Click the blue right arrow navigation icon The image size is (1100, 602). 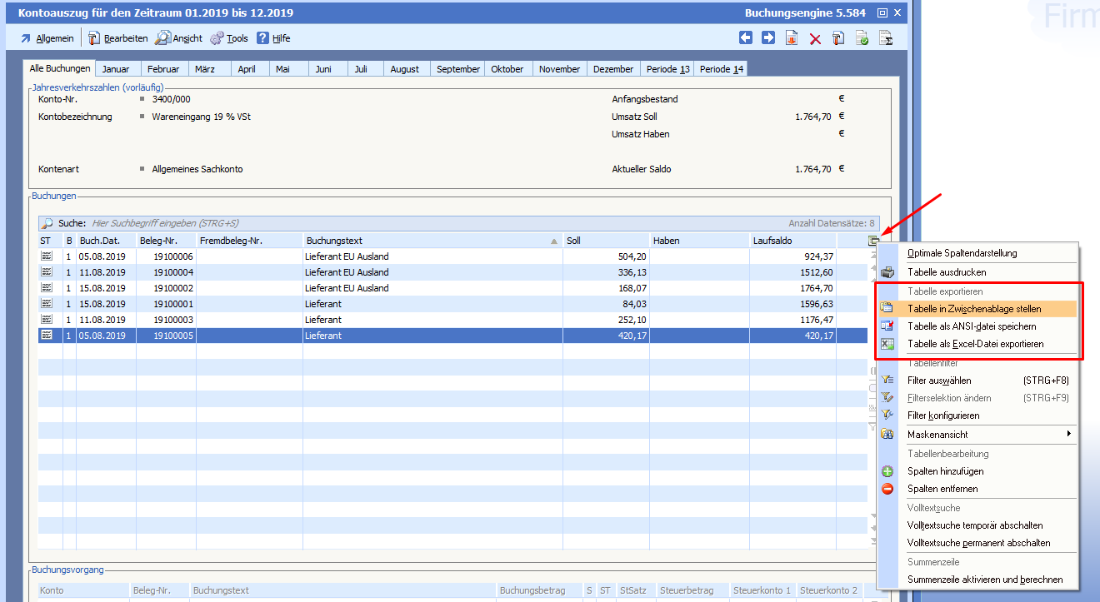768,38
